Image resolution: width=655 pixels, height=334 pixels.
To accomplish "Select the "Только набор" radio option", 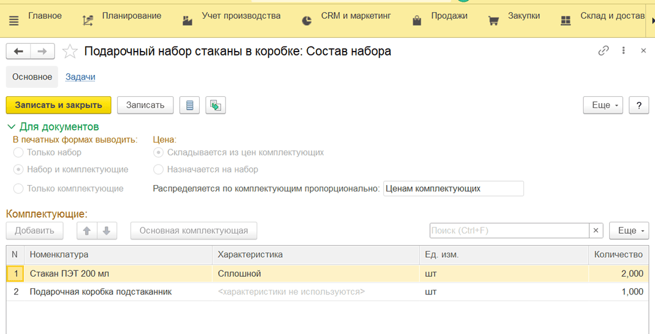I will 18,152.
